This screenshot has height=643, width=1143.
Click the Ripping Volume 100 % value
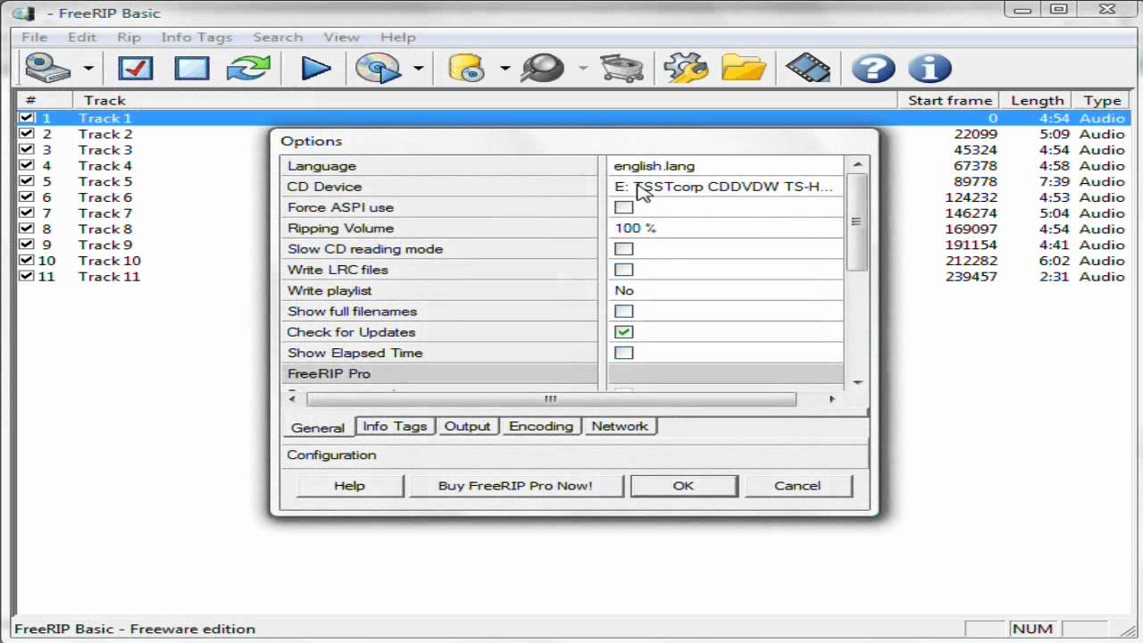(725, 228)
